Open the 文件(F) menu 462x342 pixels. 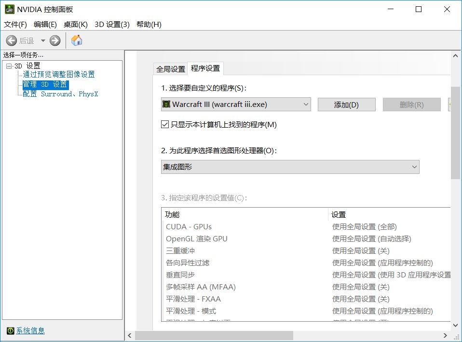pos(15,25)
